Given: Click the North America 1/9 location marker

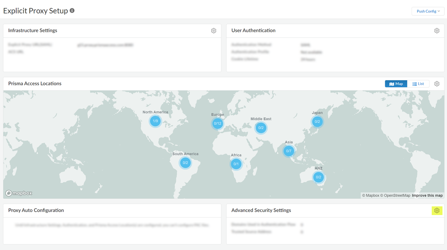Looking at the screenshot, I should click(x=155, y=121).
